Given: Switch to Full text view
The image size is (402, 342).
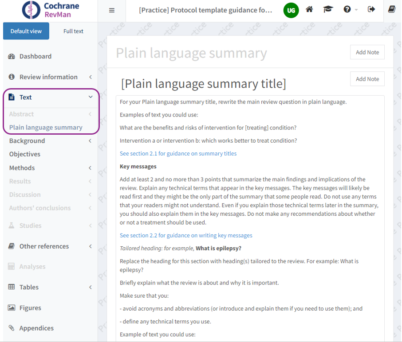Looking at the screenshot, I should pyautogui.click(x=73, y=31).
